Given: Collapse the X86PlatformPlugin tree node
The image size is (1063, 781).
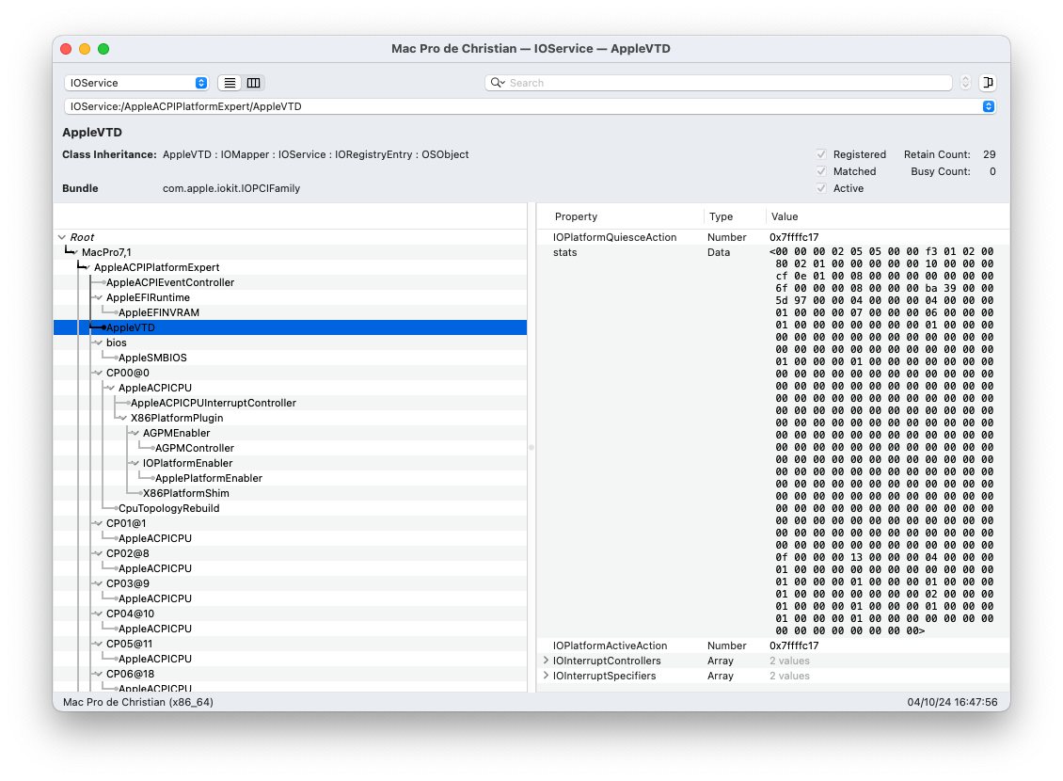Looking at the screenshot, I should (x=122, y=418).
